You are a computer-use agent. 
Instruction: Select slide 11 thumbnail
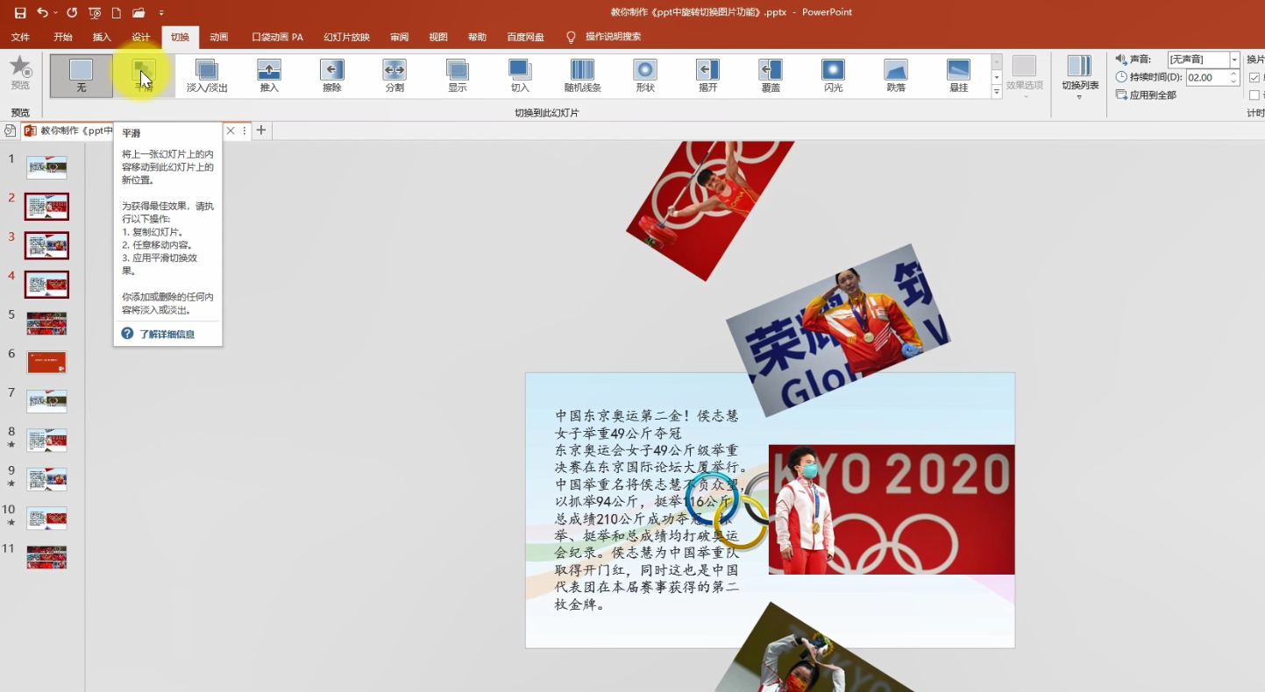(x=46, y=557)
